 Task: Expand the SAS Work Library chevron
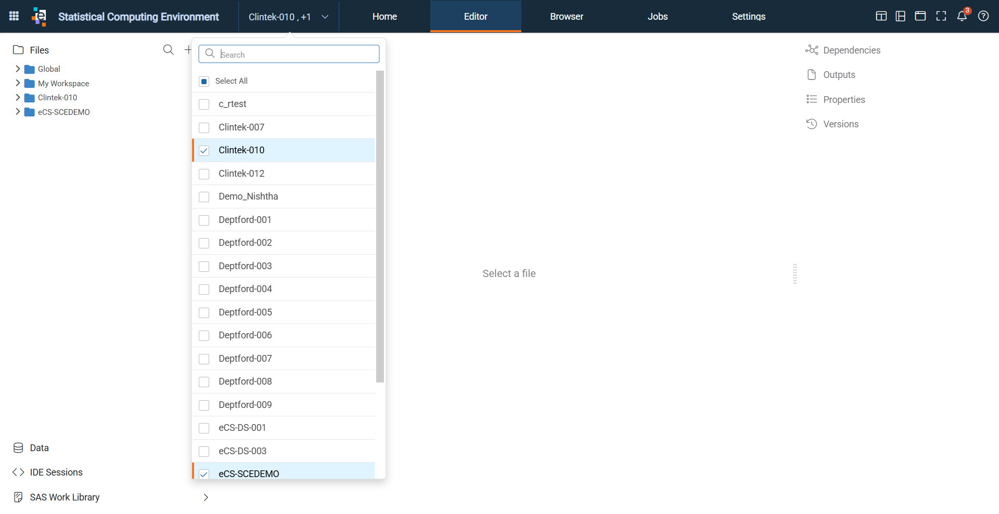[x=206, y=497]
